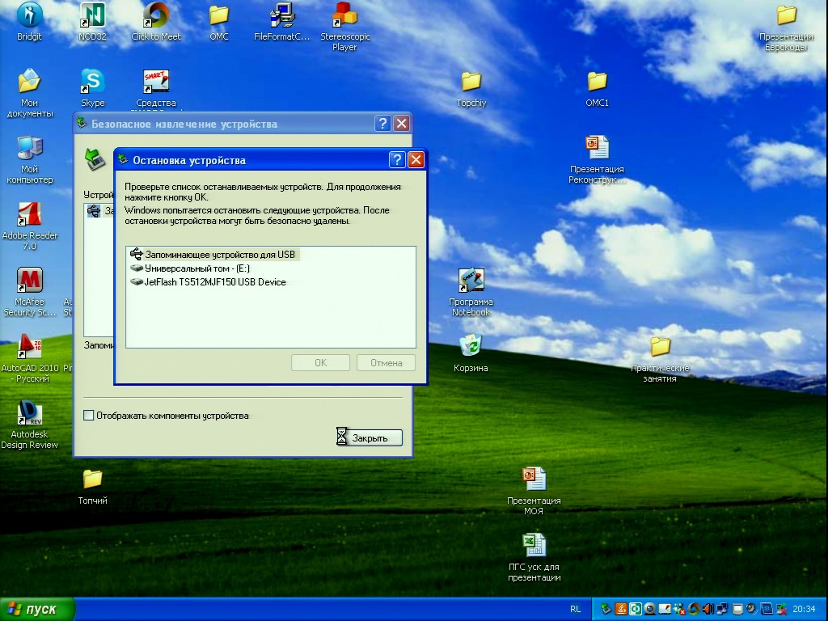The image size is (828, 621).
Task: Click the SMART Board tray icon
Action: [x=665, y=609]
